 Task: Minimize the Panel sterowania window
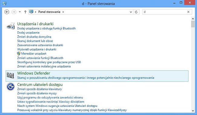tap(174, 3)
